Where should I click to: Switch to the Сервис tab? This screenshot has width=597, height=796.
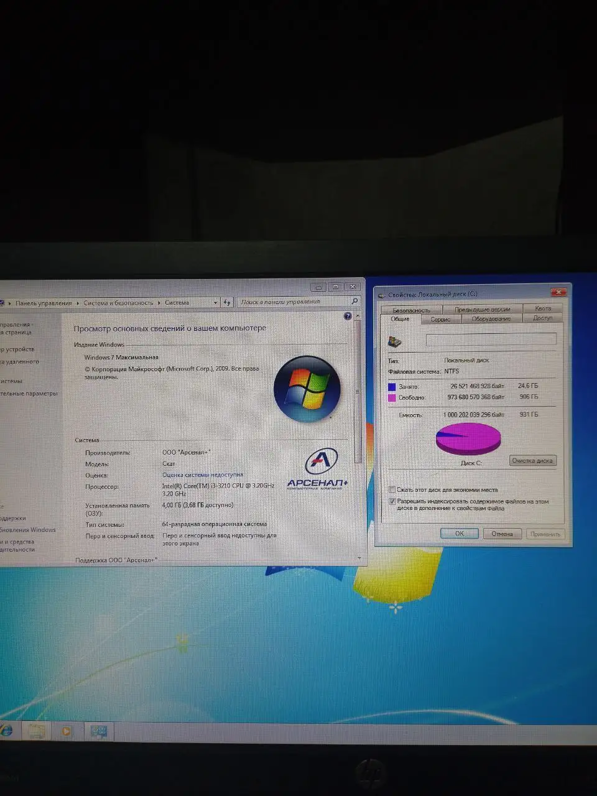[x=440, y=318]
